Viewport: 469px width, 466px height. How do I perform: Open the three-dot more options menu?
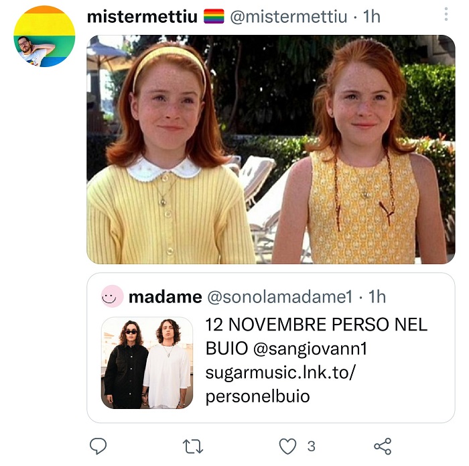point(447,14)
